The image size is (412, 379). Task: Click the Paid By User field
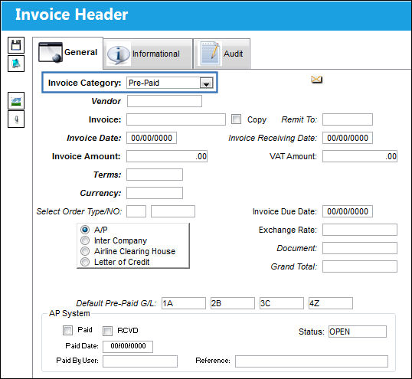tap(140, 361)
